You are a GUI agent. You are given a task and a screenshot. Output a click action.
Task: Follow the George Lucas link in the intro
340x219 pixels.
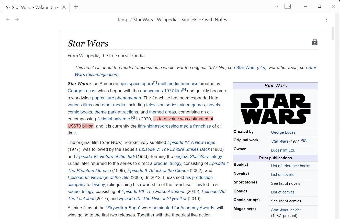tap(81, 91)
